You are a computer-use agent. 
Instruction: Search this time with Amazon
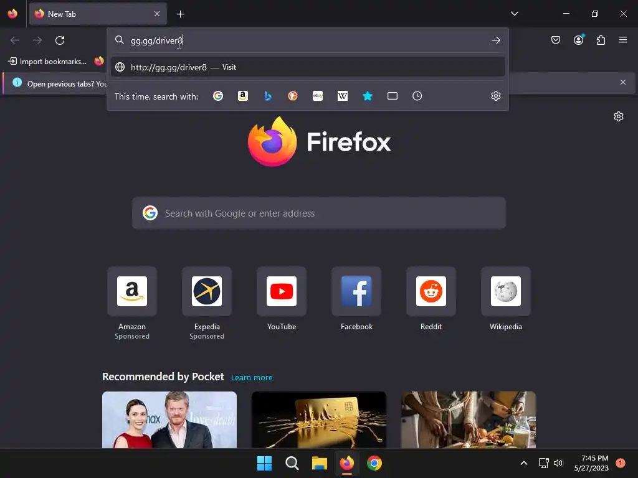243,96
